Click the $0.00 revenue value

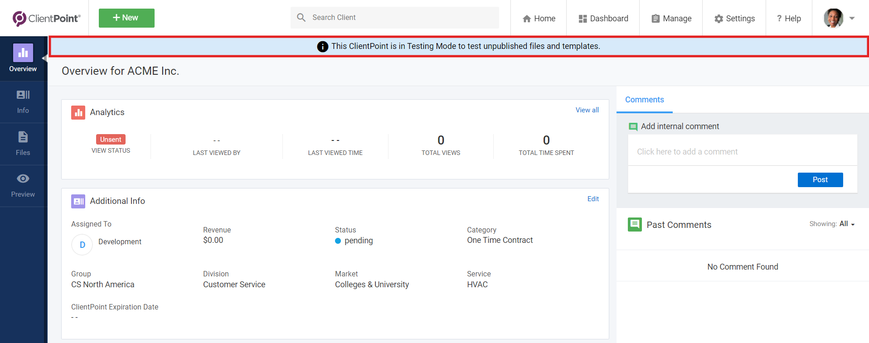coord(213,240)
